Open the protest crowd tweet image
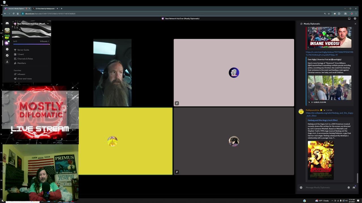Screen dimensions: 362x203 tap(329, 88)
